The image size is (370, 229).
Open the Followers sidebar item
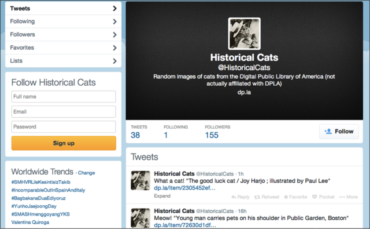63,35
